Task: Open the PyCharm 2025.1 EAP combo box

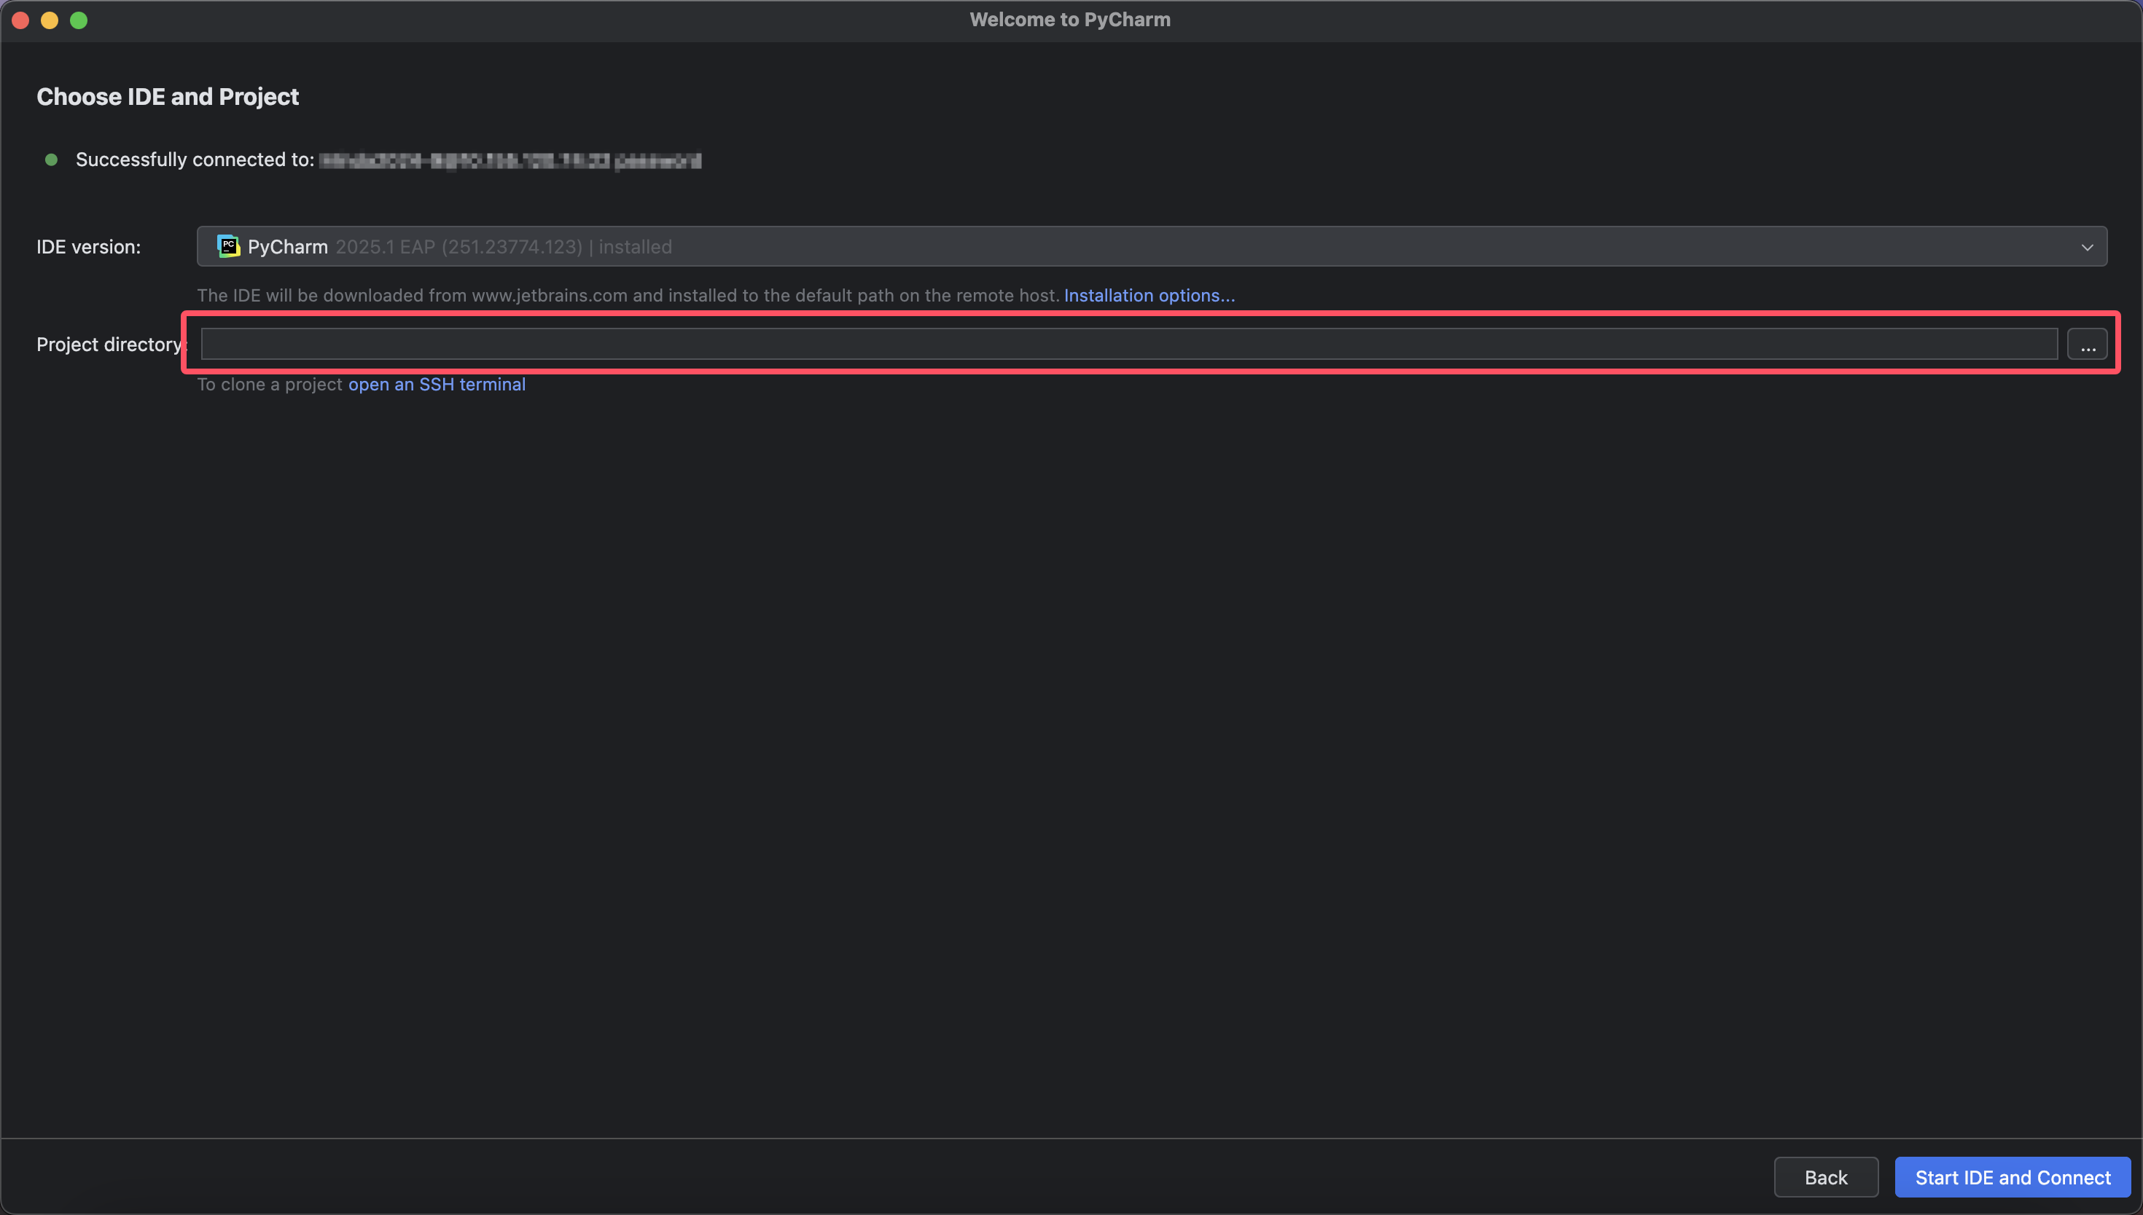Action: click(1152, 246)
